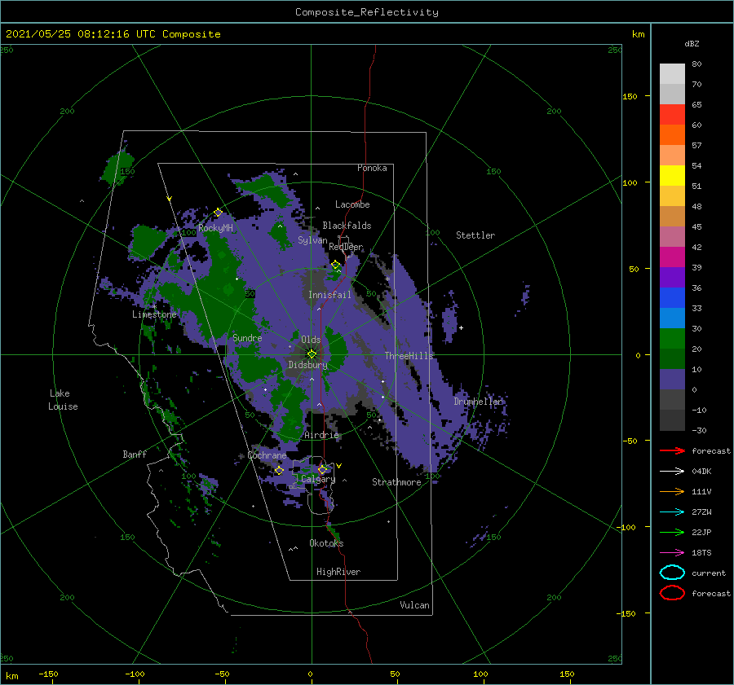Click the red forecast ellipse icon
734x685 pixels.
pyautogui.click(x=672, y=593)
